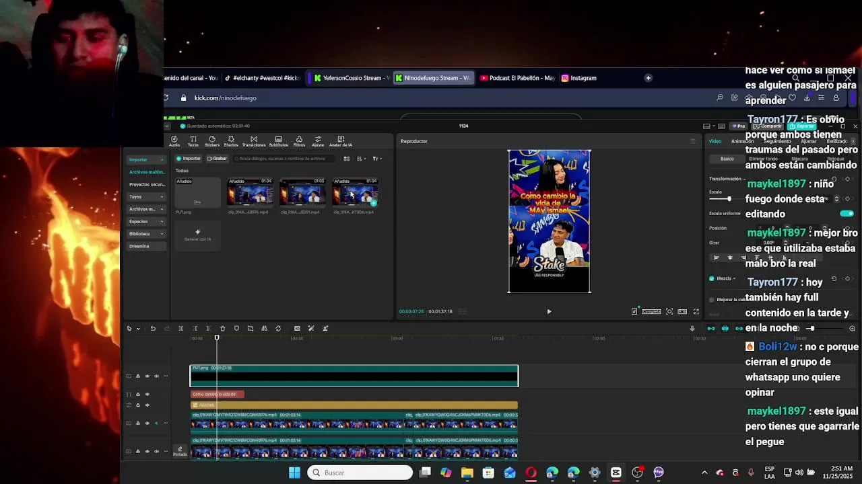Click the media grid view icon

[x=347, y=159]
